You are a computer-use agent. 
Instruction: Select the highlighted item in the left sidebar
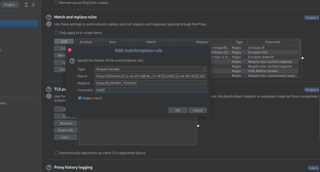[19, 23]
